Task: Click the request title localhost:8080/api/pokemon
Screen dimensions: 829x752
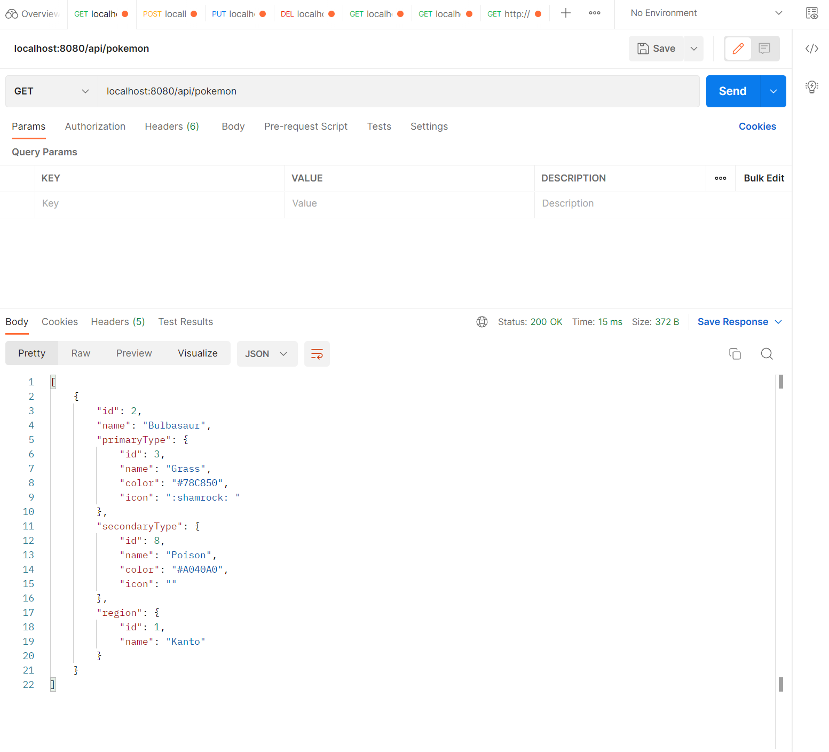Action: tap(82, 49)
